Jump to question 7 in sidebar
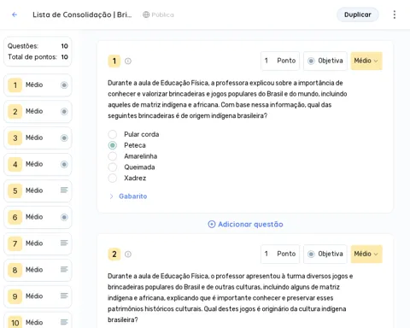This screenshot has height=328, width=410. coord(38,243)
